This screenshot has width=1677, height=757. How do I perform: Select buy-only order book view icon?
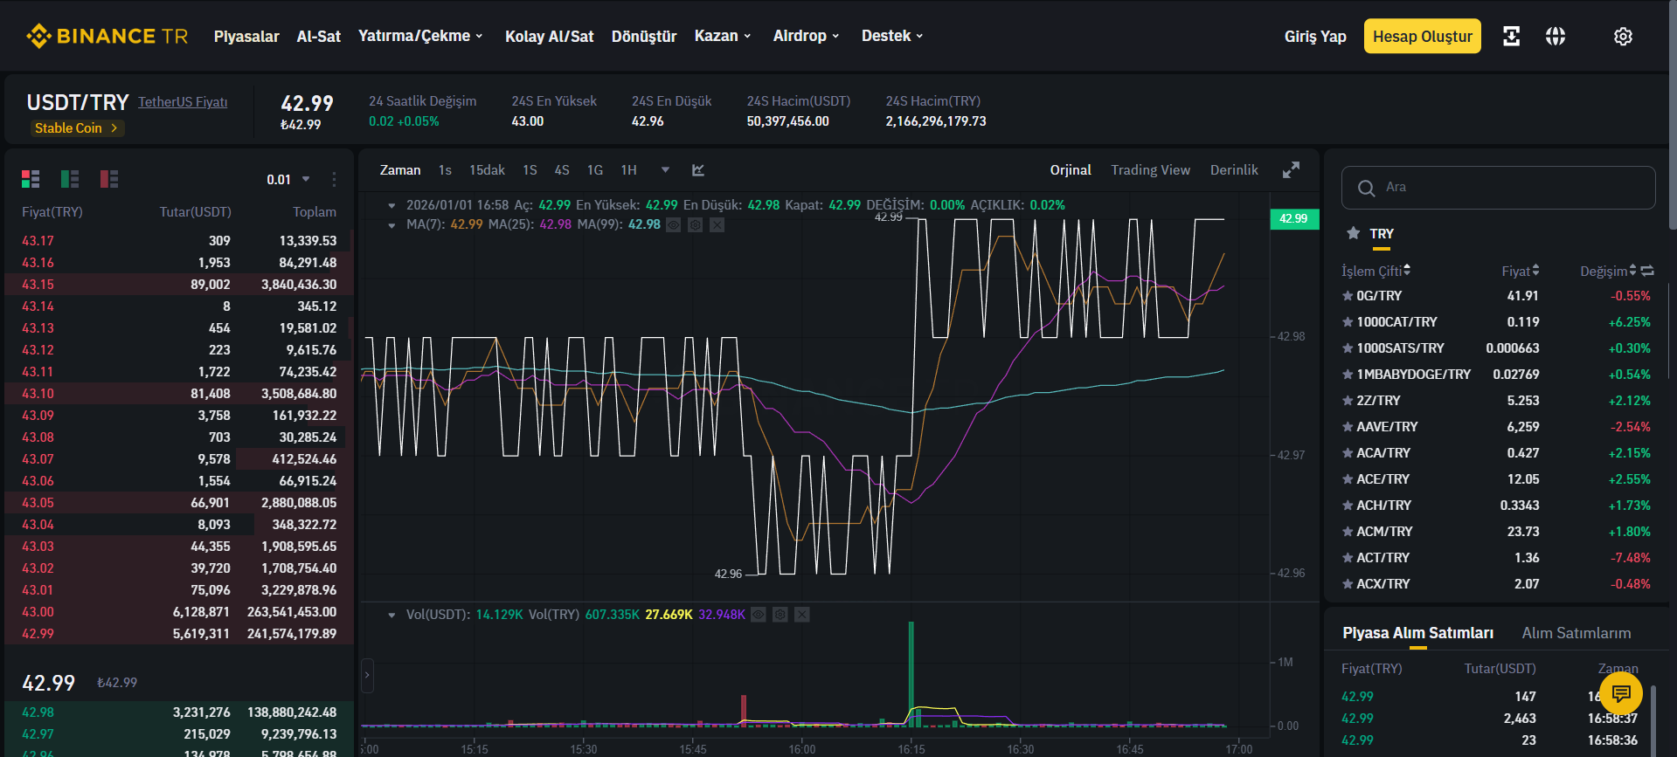click(x=70, y=179)
